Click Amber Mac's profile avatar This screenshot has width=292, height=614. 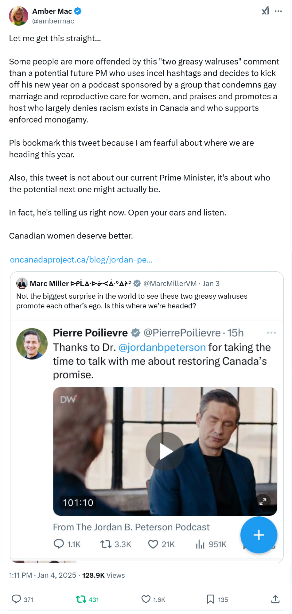click(x=19, y=16)
